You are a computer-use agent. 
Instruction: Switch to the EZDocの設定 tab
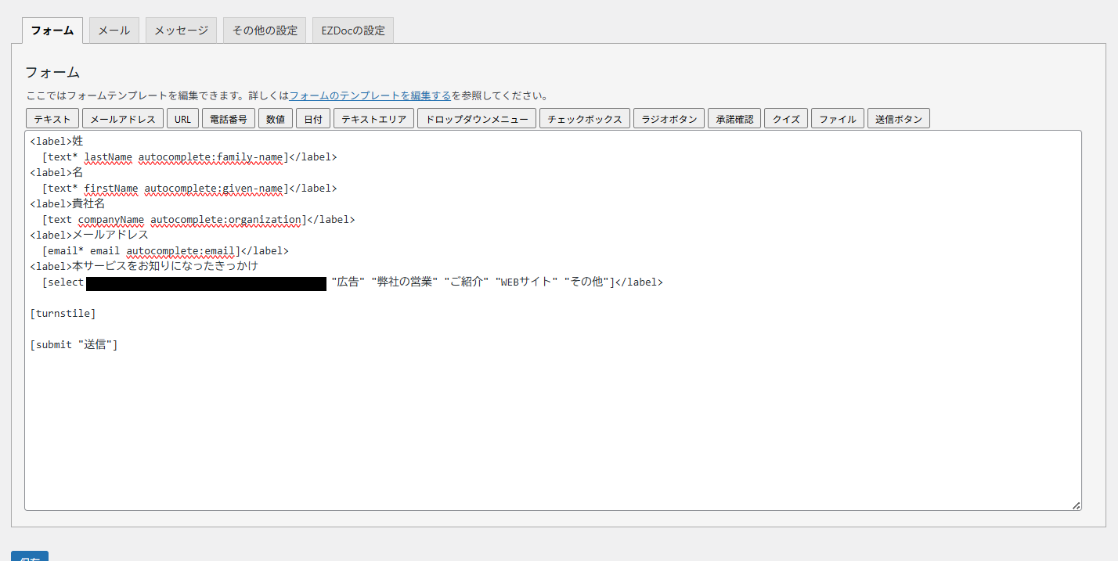click(x=353, y=31)
